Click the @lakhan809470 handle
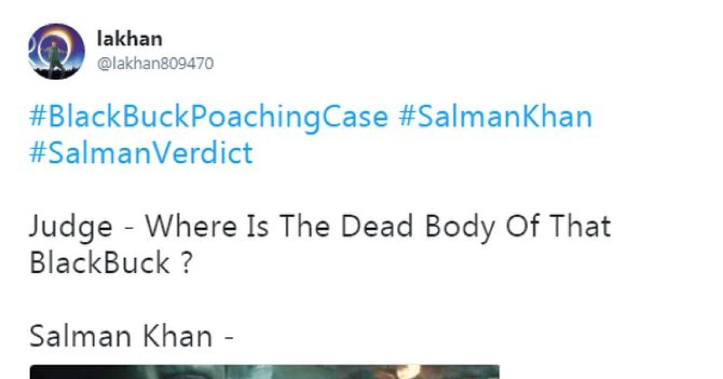Screen dimensions: 723x379 coord(155,63)
